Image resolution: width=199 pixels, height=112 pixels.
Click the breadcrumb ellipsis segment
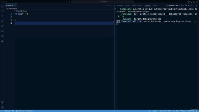point(19,8)
